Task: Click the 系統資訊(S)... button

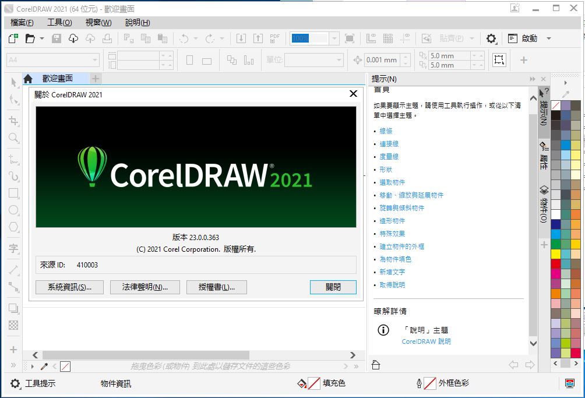Action: [x=69, y=287]
